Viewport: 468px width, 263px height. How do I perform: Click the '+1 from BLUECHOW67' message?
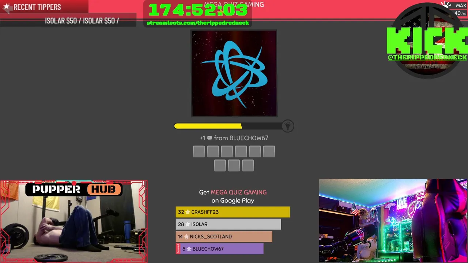[234, 138]
